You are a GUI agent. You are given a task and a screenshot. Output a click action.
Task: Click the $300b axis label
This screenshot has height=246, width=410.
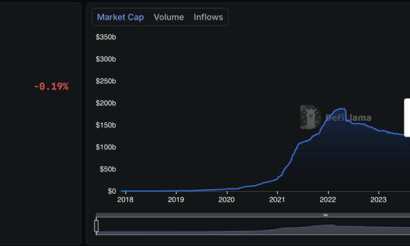click(106, 59)
